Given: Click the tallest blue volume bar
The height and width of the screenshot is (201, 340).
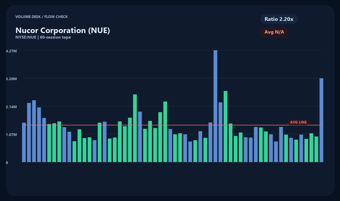Looking at the screenshot, I should [215, 106].
